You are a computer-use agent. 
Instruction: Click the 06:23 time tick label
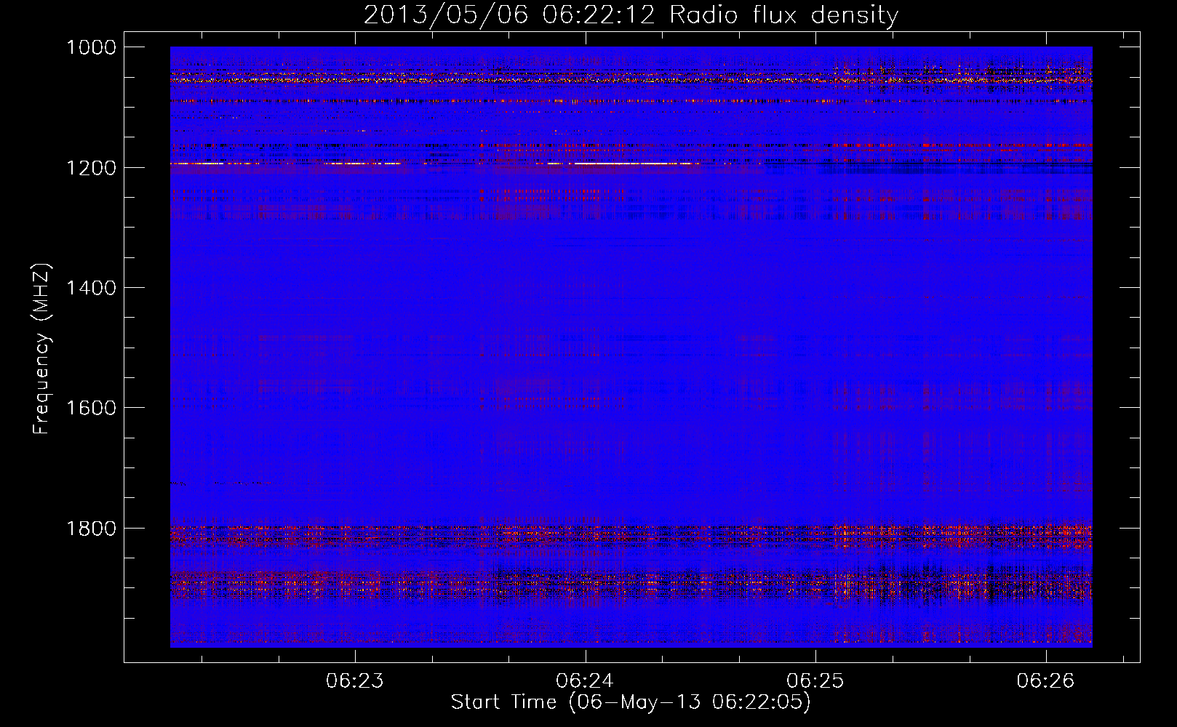point(355,680)
